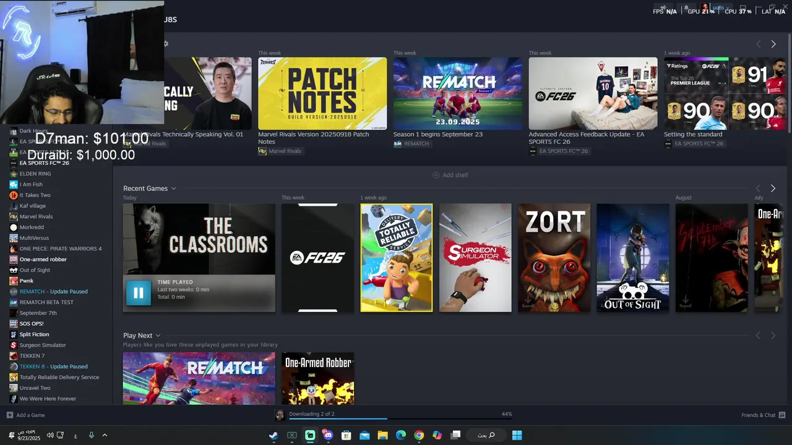
Task: Open We Were Here Forever entry
Action: pyautogui.click(x=48, y=399)
